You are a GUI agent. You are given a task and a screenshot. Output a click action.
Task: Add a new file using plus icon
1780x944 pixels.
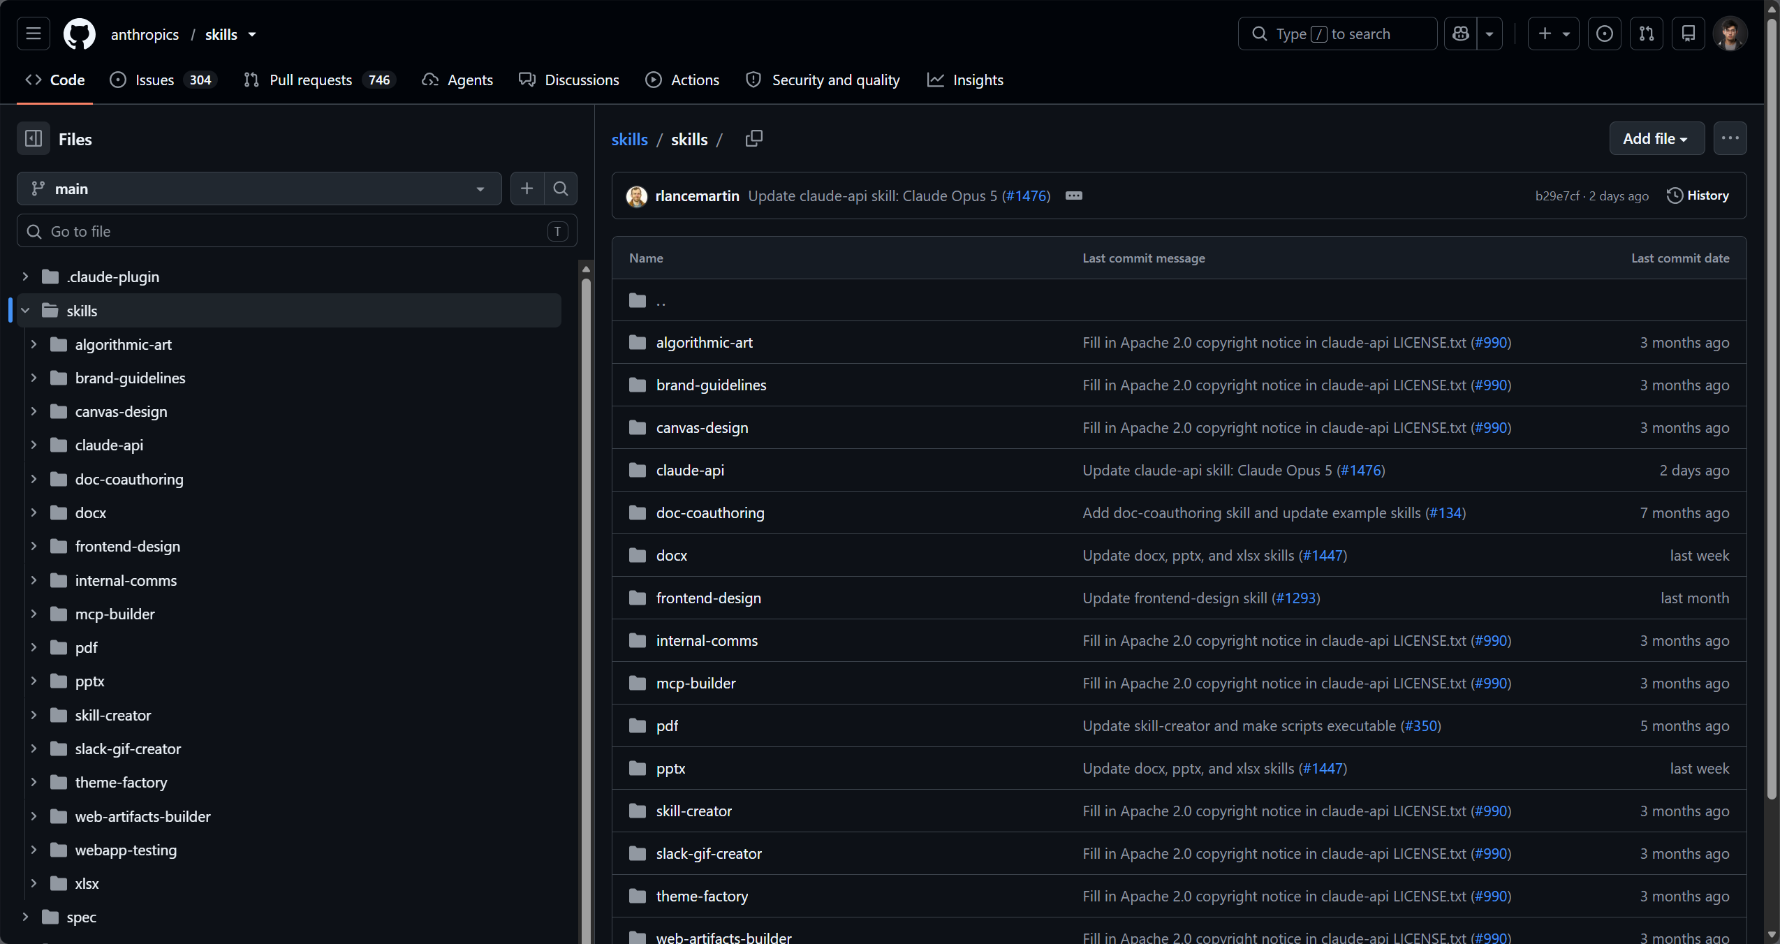point(527,189)
